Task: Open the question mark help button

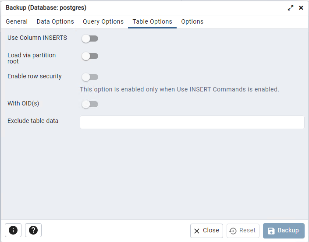Action: [x=33, y=230]
